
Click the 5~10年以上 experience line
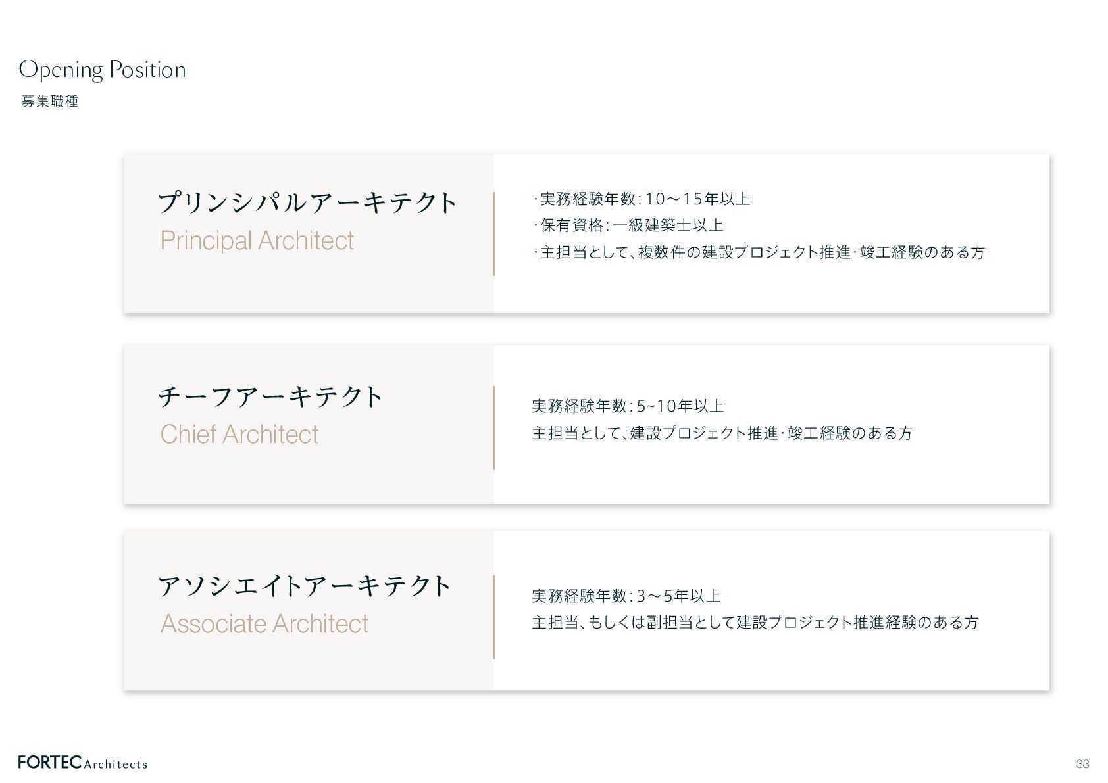(628, 406)
